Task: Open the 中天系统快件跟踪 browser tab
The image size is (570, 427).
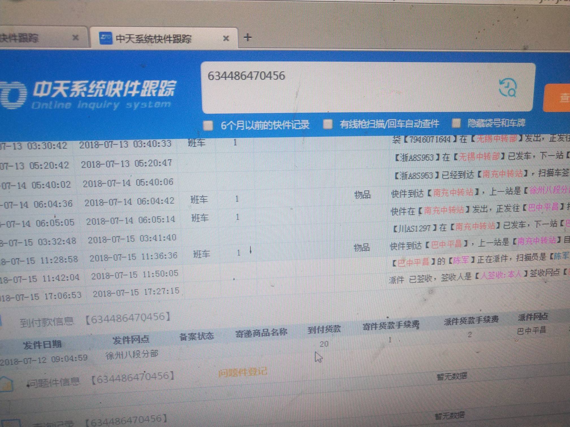Action: pyautogui.click(x=164, y=39)
